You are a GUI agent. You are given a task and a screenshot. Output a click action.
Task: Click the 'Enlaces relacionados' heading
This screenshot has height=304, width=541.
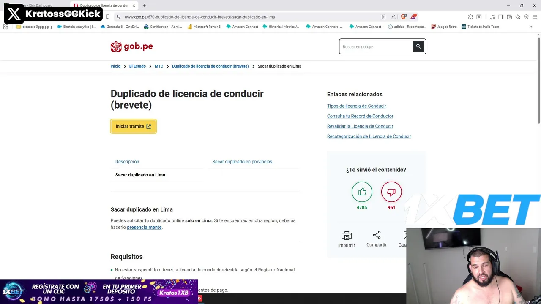click(355, 94)
